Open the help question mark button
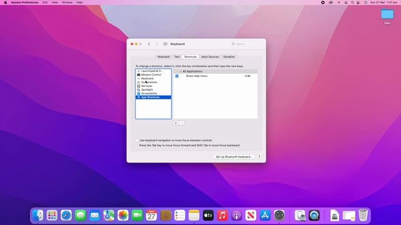Viewport: 401px width, 225px height. (x=259, y=157)
